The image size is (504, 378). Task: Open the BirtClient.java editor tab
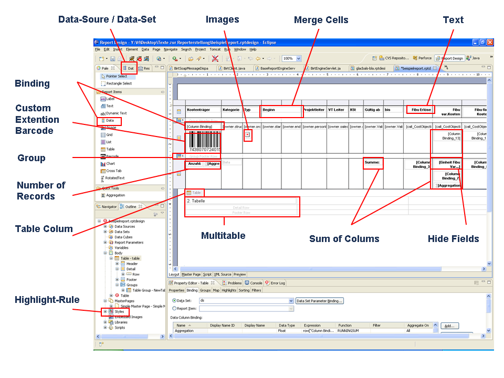point(232,68)
